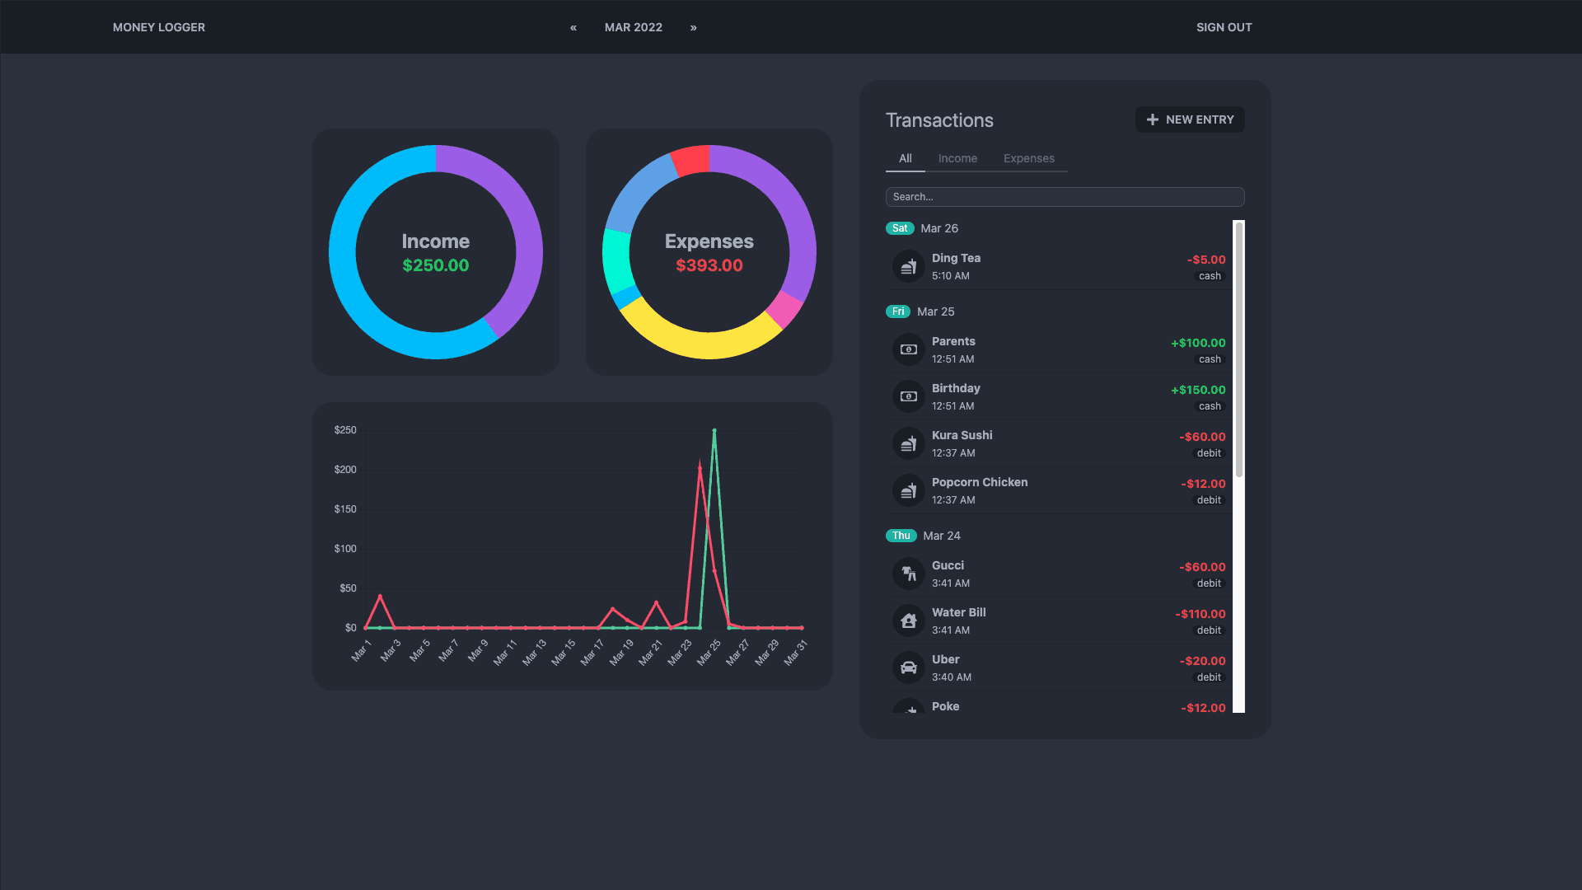Click the food icon beside Ding Tea
The height and width of the screenshot is (890, 1582).
(x=908, y=266)
